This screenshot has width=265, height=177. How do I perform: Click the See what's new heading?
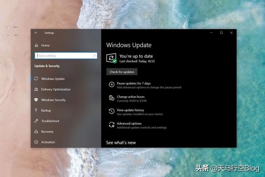click(121, 143)
